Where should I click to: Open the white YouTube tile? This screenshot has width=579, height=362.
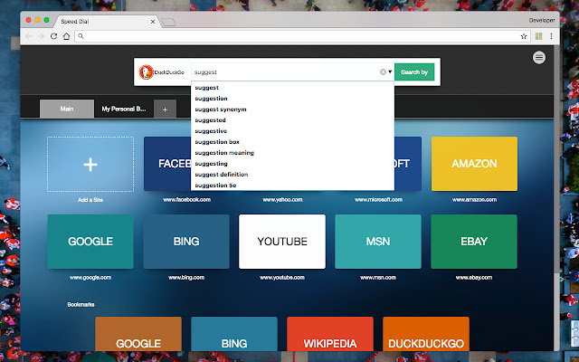(282, 242)
